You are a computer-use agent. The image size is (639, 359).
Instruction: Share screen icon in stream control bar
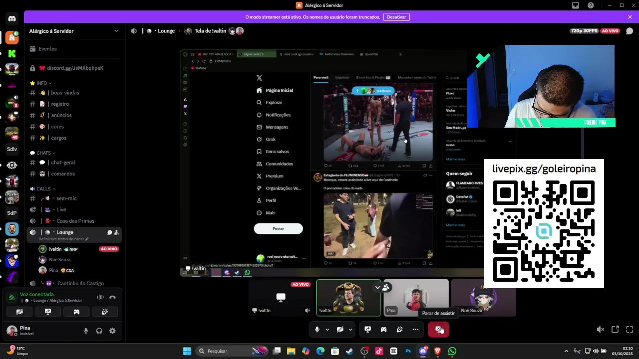coord(367,330)
